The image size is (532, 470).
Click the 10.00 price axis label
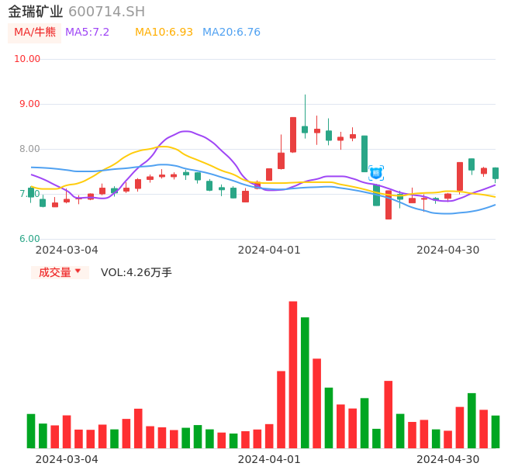click(28, 59)
